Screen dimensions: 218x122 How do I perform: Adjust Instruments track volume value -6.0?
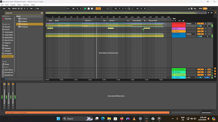200,26
